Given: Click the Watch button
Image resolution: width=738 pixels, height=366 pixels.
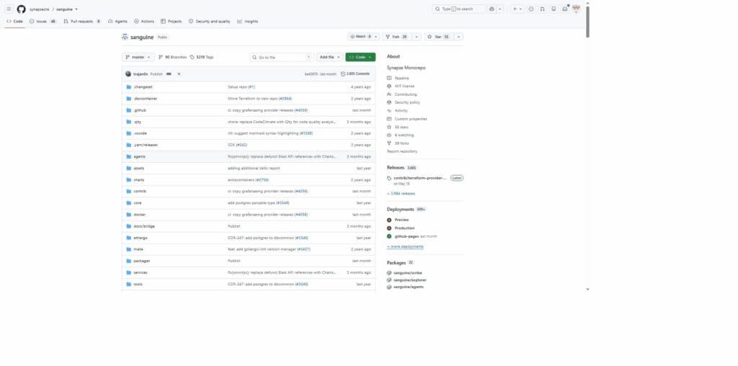Looking at the screenshot, I should tap(363, 37).
